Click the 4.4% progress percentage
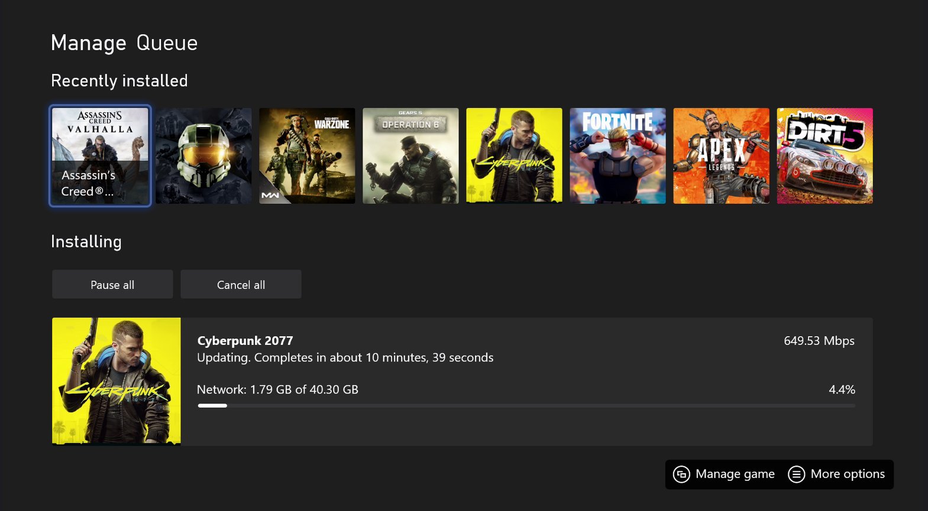 click(x=842, y=389)
